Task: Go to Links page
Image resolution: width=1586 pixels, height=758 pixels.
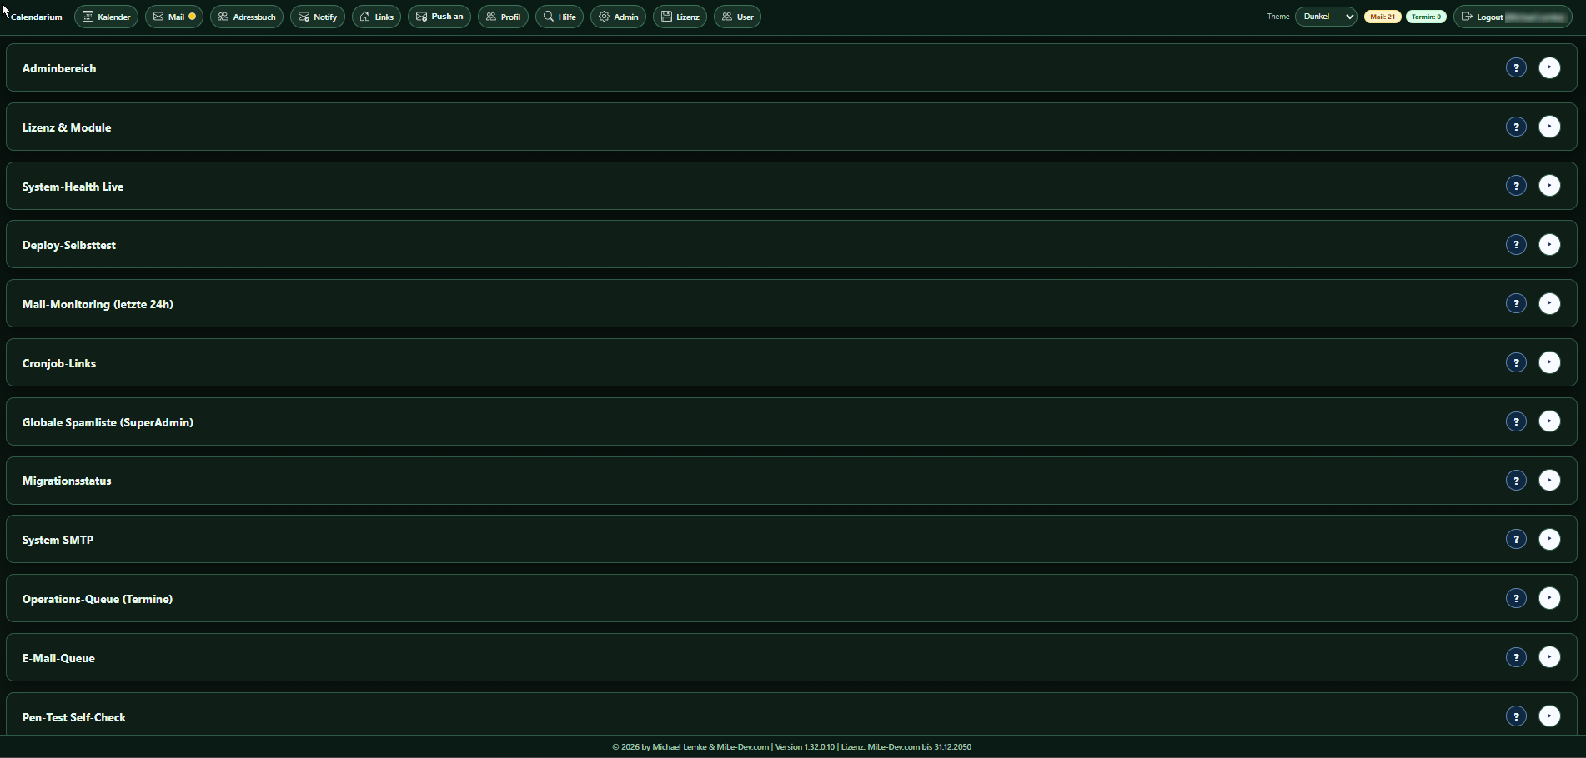Action: click(x=376, y=17)
